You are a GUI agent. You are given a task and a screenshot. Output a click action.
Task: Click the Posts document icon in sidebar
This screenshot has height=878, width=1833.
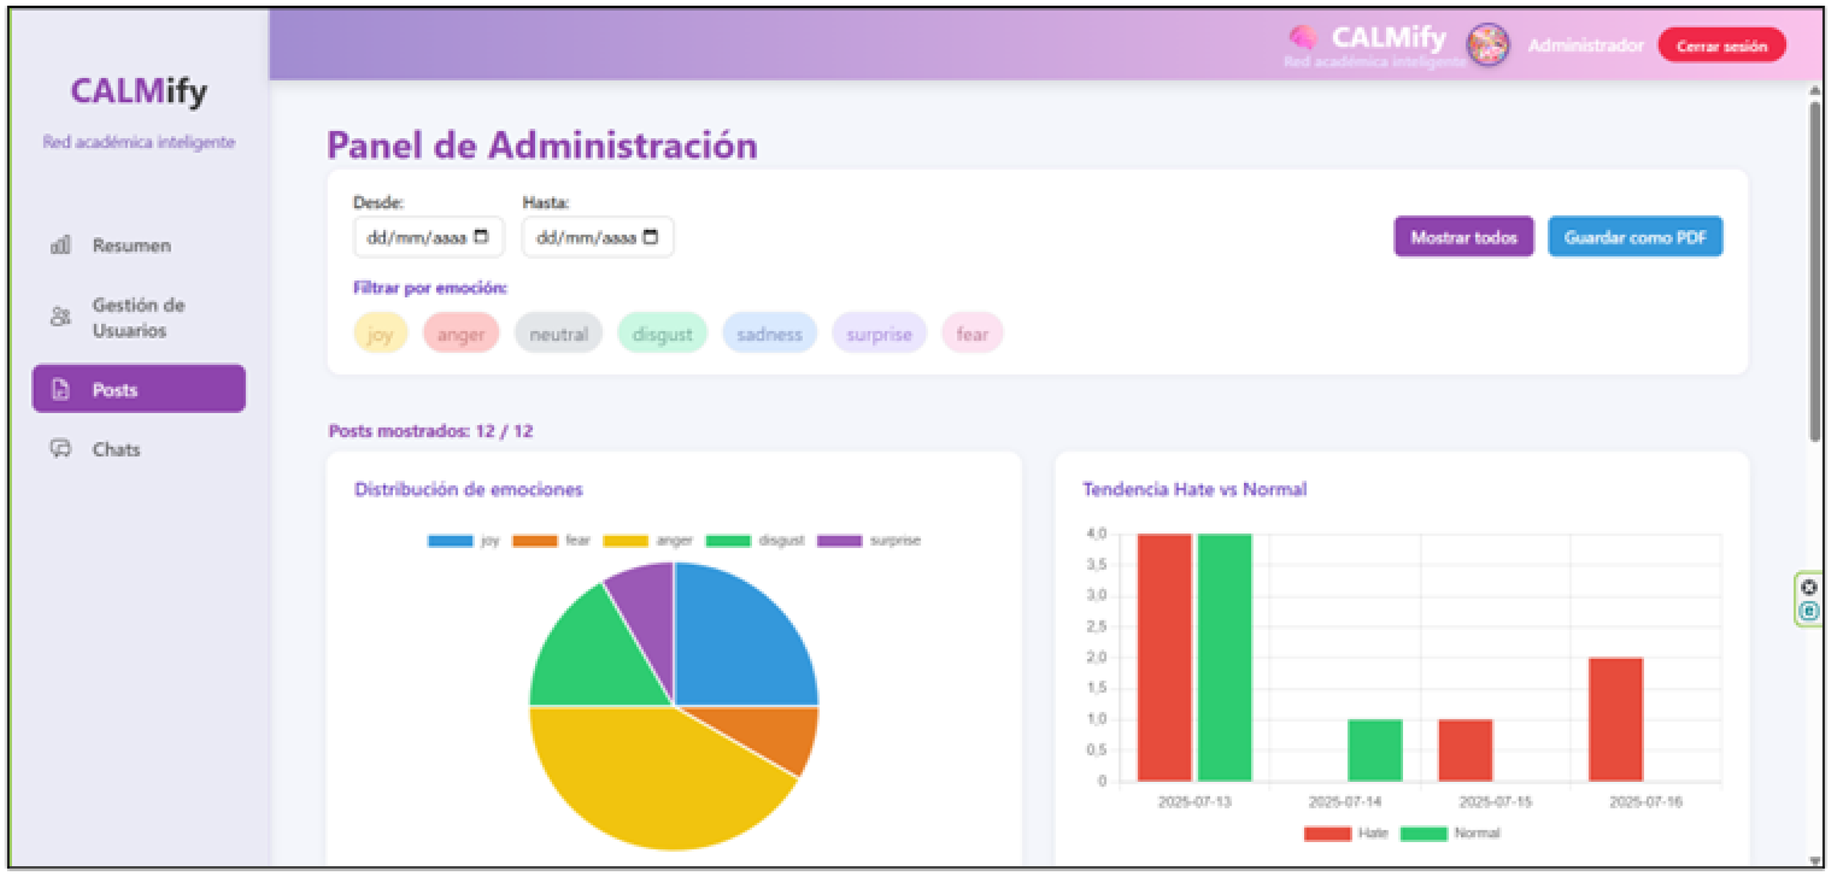[61, 389]
